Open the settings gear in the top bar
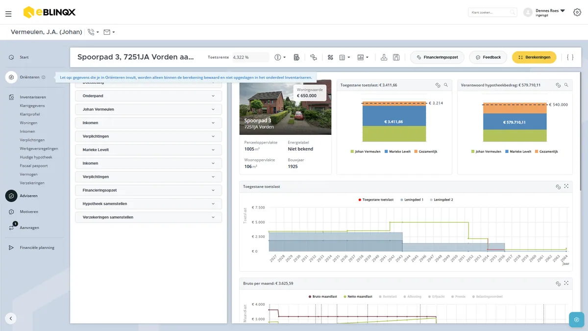Screen dimensions: 588x331 577,13
